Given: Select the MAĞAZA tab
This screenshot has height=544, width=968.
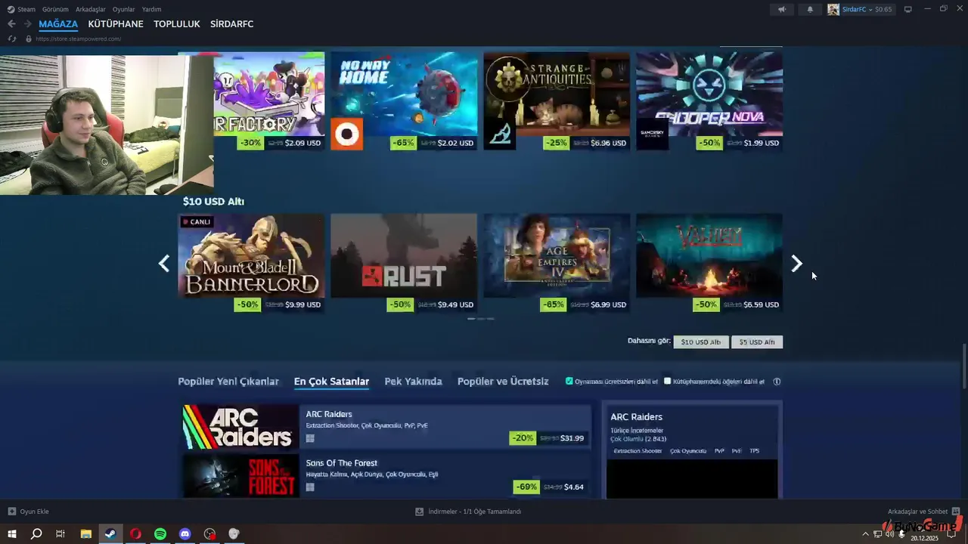Looking at the screenshot, I should (58, 24).
